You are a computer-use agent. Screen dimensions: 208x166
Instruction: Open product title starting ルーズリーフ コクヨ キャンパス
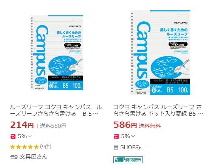[56, 111]
